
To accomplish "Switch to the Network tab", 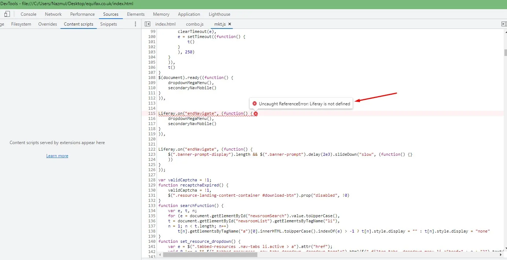I will click(53, 14).
